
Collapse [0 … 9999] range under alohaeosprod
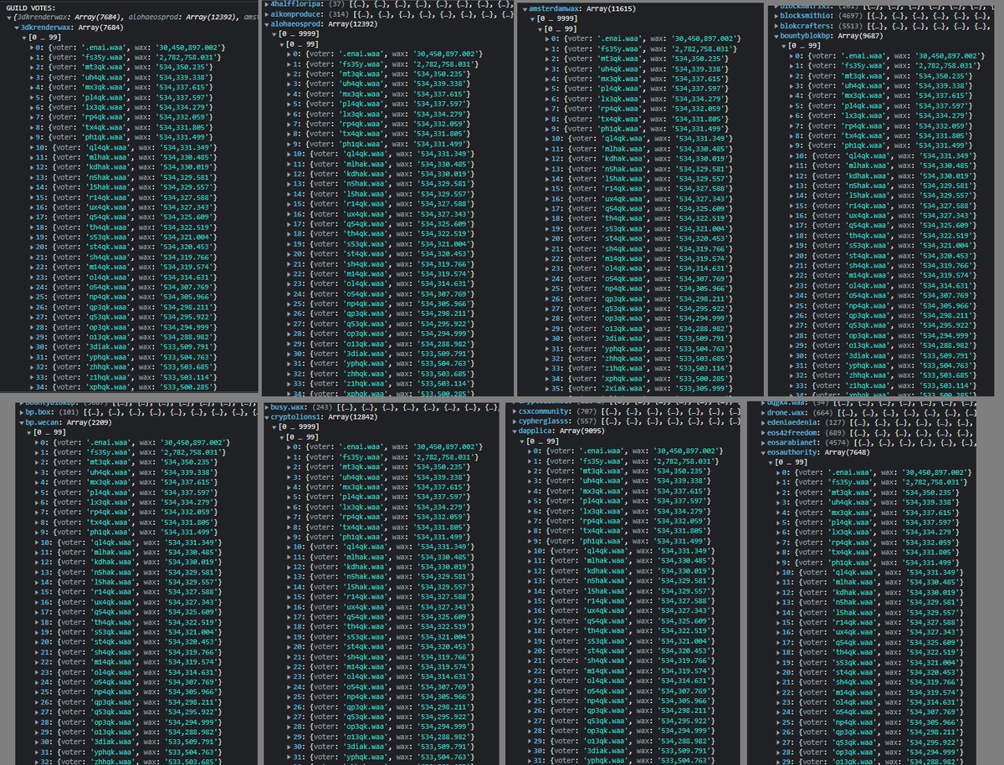tap(274, 34)
